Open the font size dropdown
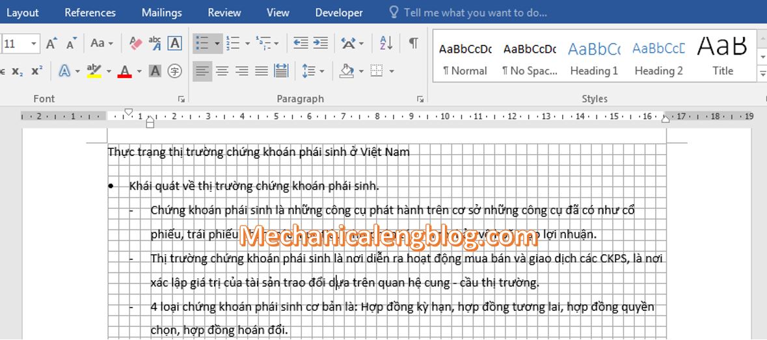Screen dimensions: 767x340 coord(33,44)
